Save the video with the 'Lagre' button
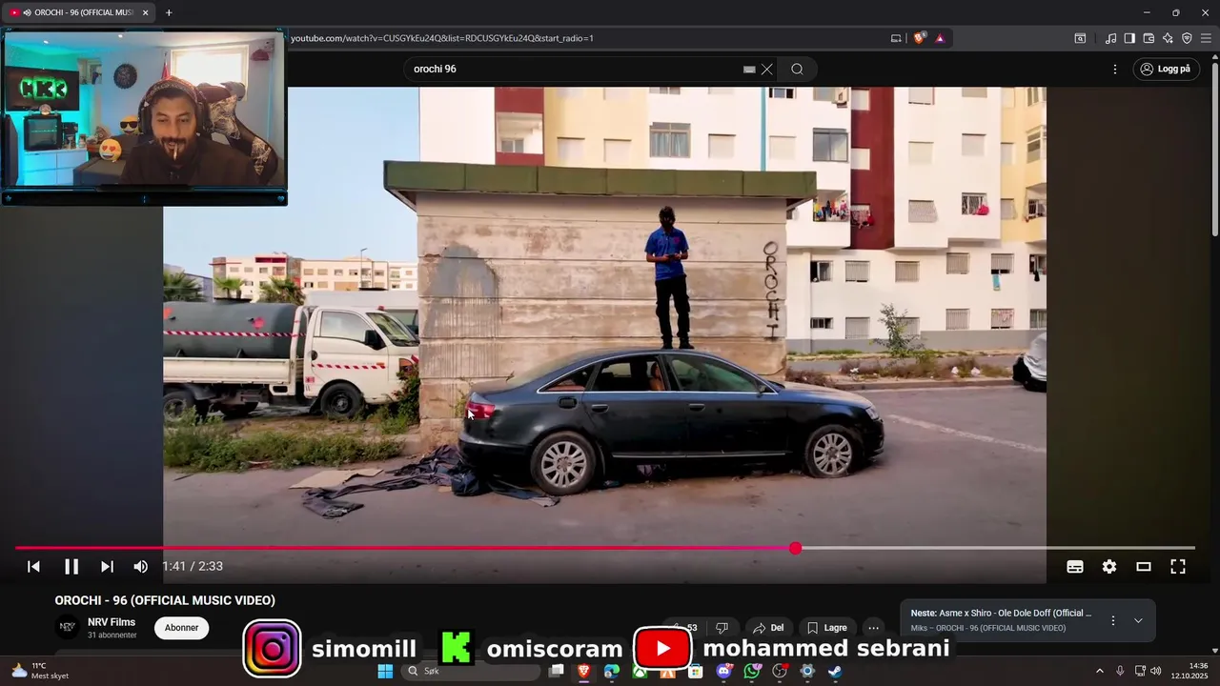Image resolution: width=1220 pixels, height=686 pixels. pyautogui.click(x=827, y=628)
